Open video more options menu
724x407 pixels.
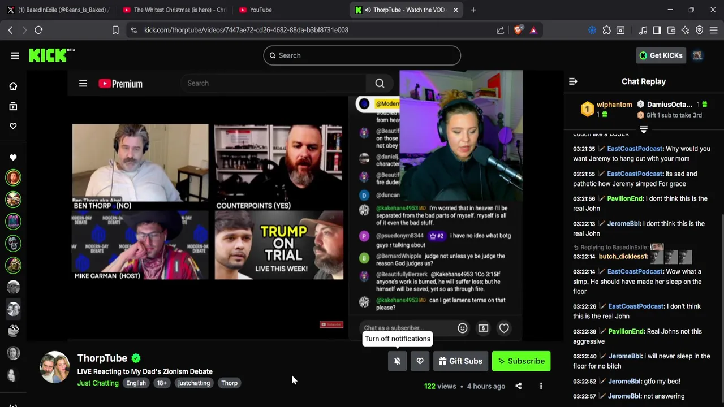[x=541, y=386]
